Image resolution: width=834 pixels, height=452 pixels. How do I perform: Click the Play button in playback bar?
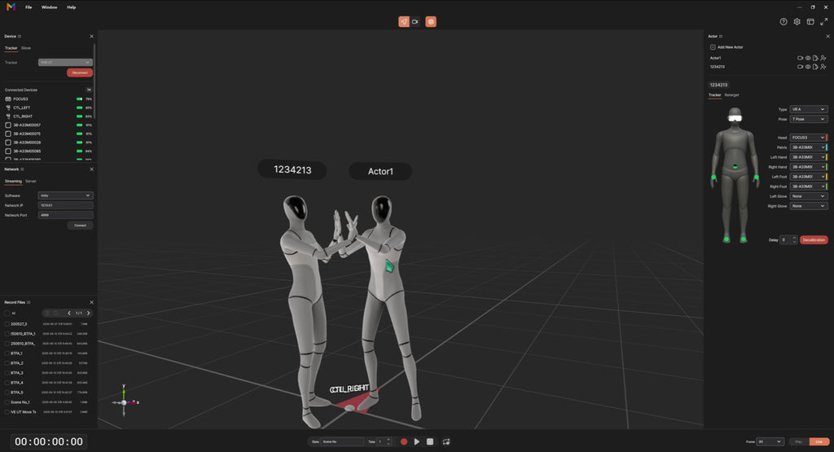click(416, 442)
